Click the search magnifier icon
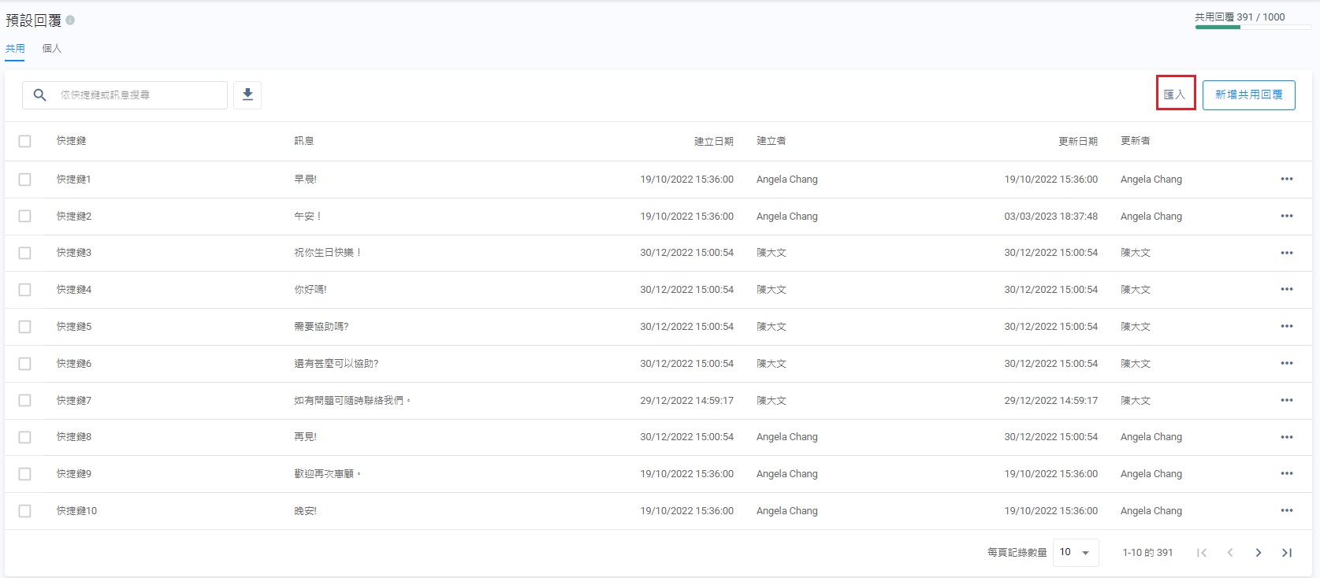This screenshot has width=1320, height=578. click(x=40, y=95)
